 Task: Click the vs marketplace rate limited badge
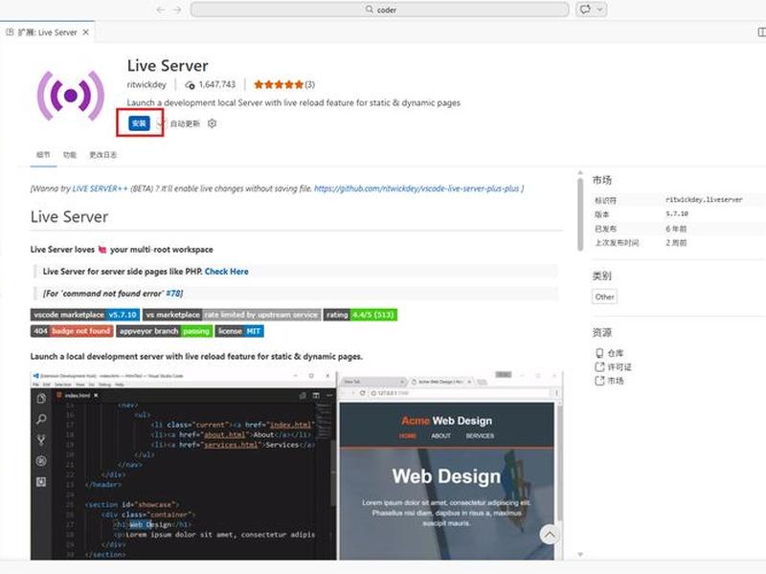tap(232, 315)
